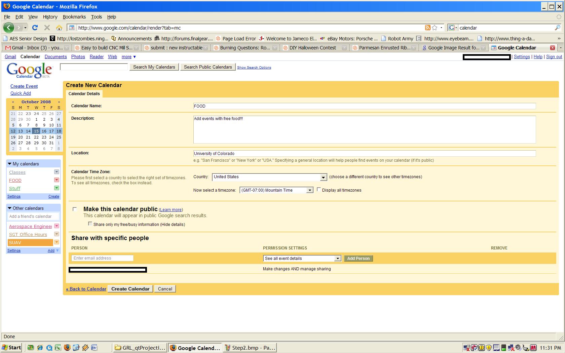This screenshot has height=353, width=565.
Task: Click the Enter email address field
Action: pyautogui.click(x=102, y=258)
